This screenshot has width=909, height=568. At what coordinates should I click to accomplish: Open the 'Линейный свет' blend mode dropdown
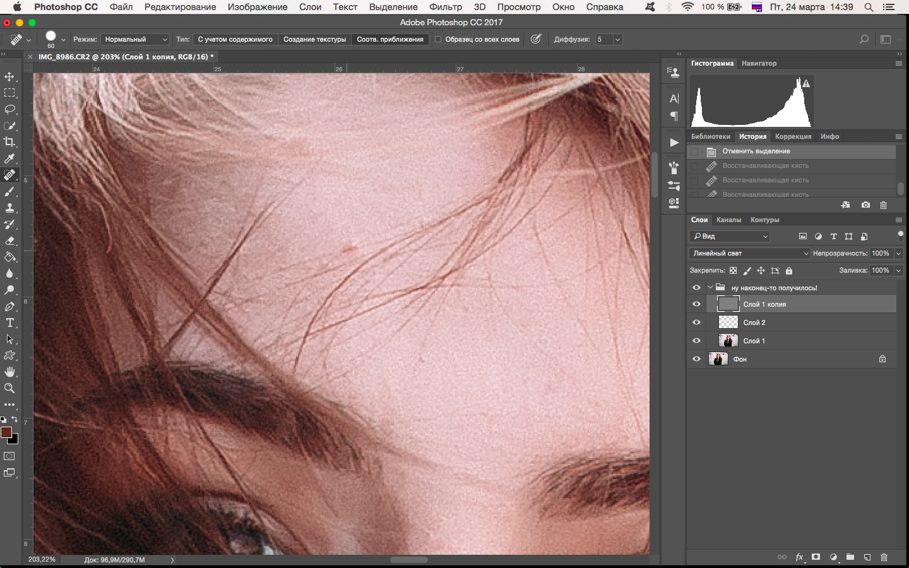(x=749, y=253)
